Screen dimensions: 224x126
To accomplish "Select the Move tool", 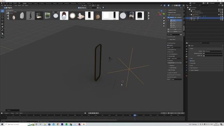I will tap(2, 17).
